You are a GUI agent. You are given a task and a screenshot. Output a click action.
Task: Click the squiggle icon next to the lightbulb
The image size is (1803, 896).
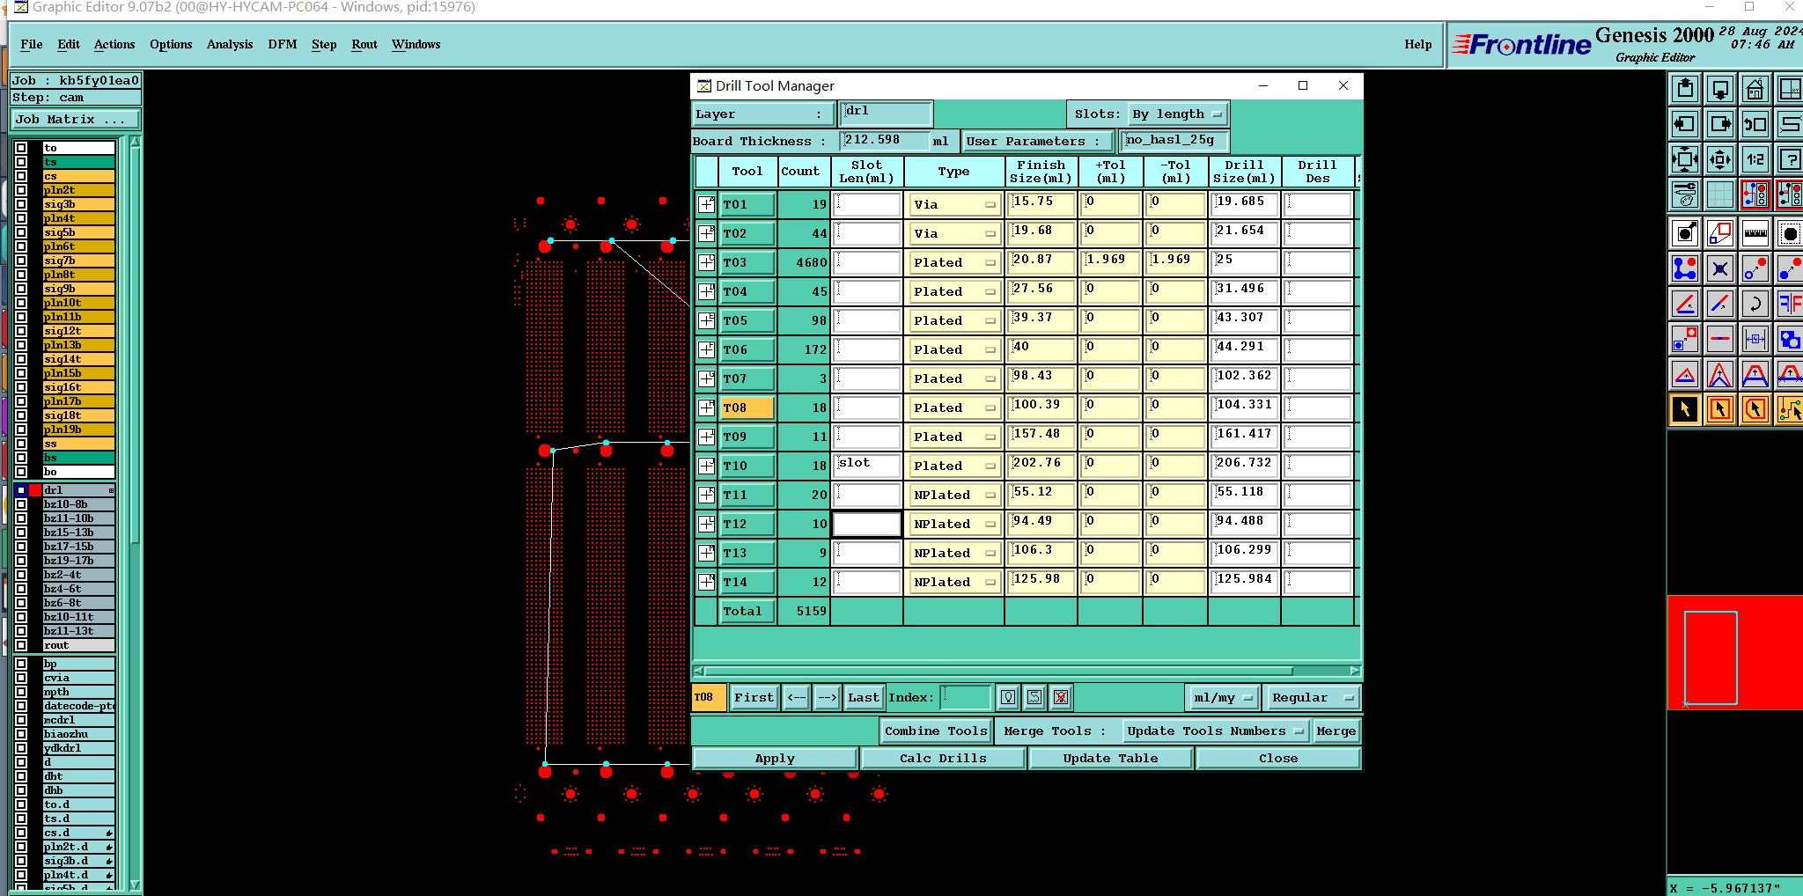coord(1034,697)
